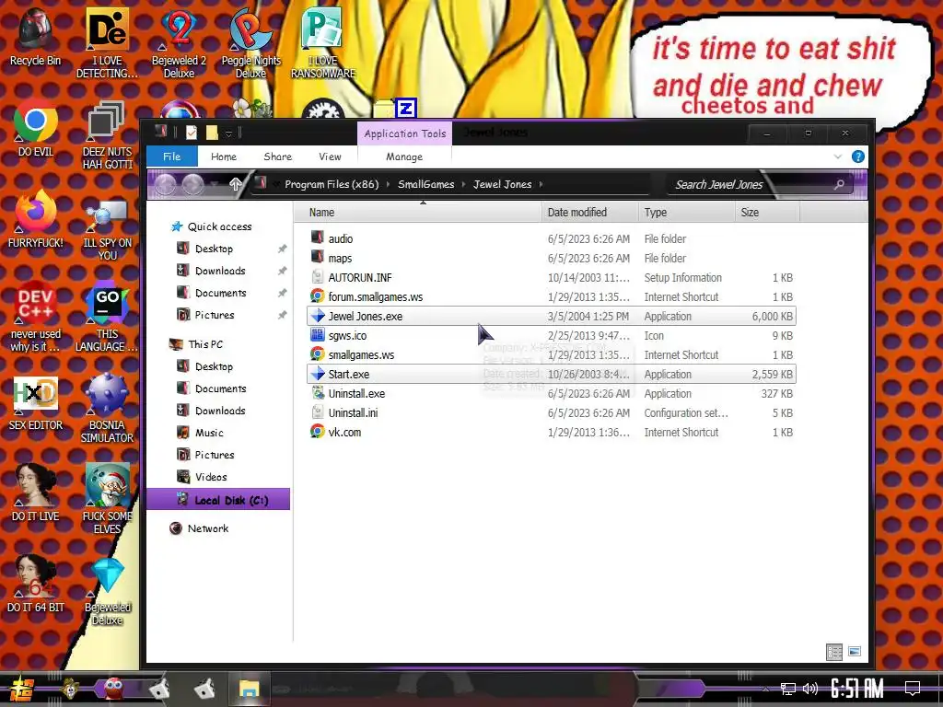943x707 pixels.
Task: Click the search magnifier icon
Action: coord(839,184)
